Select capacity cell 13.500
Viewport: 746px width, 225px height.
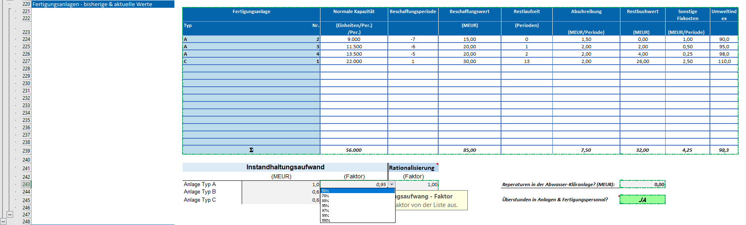(x=354, y=54)
